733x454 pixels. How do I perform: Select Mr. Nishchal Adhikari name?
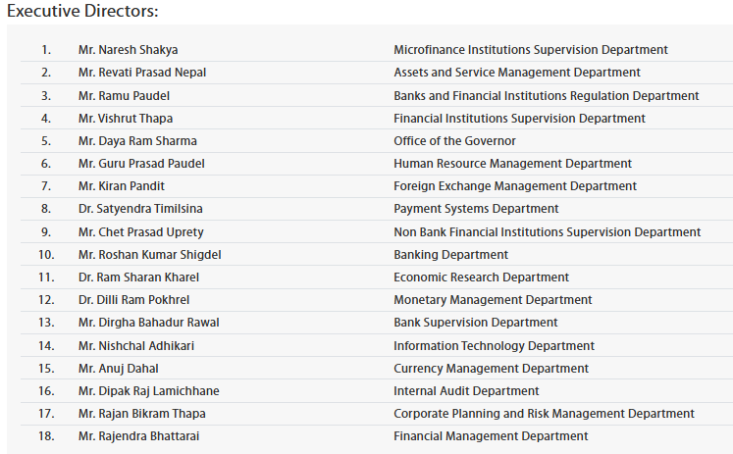pyautogui.click(x=136, y=346)
